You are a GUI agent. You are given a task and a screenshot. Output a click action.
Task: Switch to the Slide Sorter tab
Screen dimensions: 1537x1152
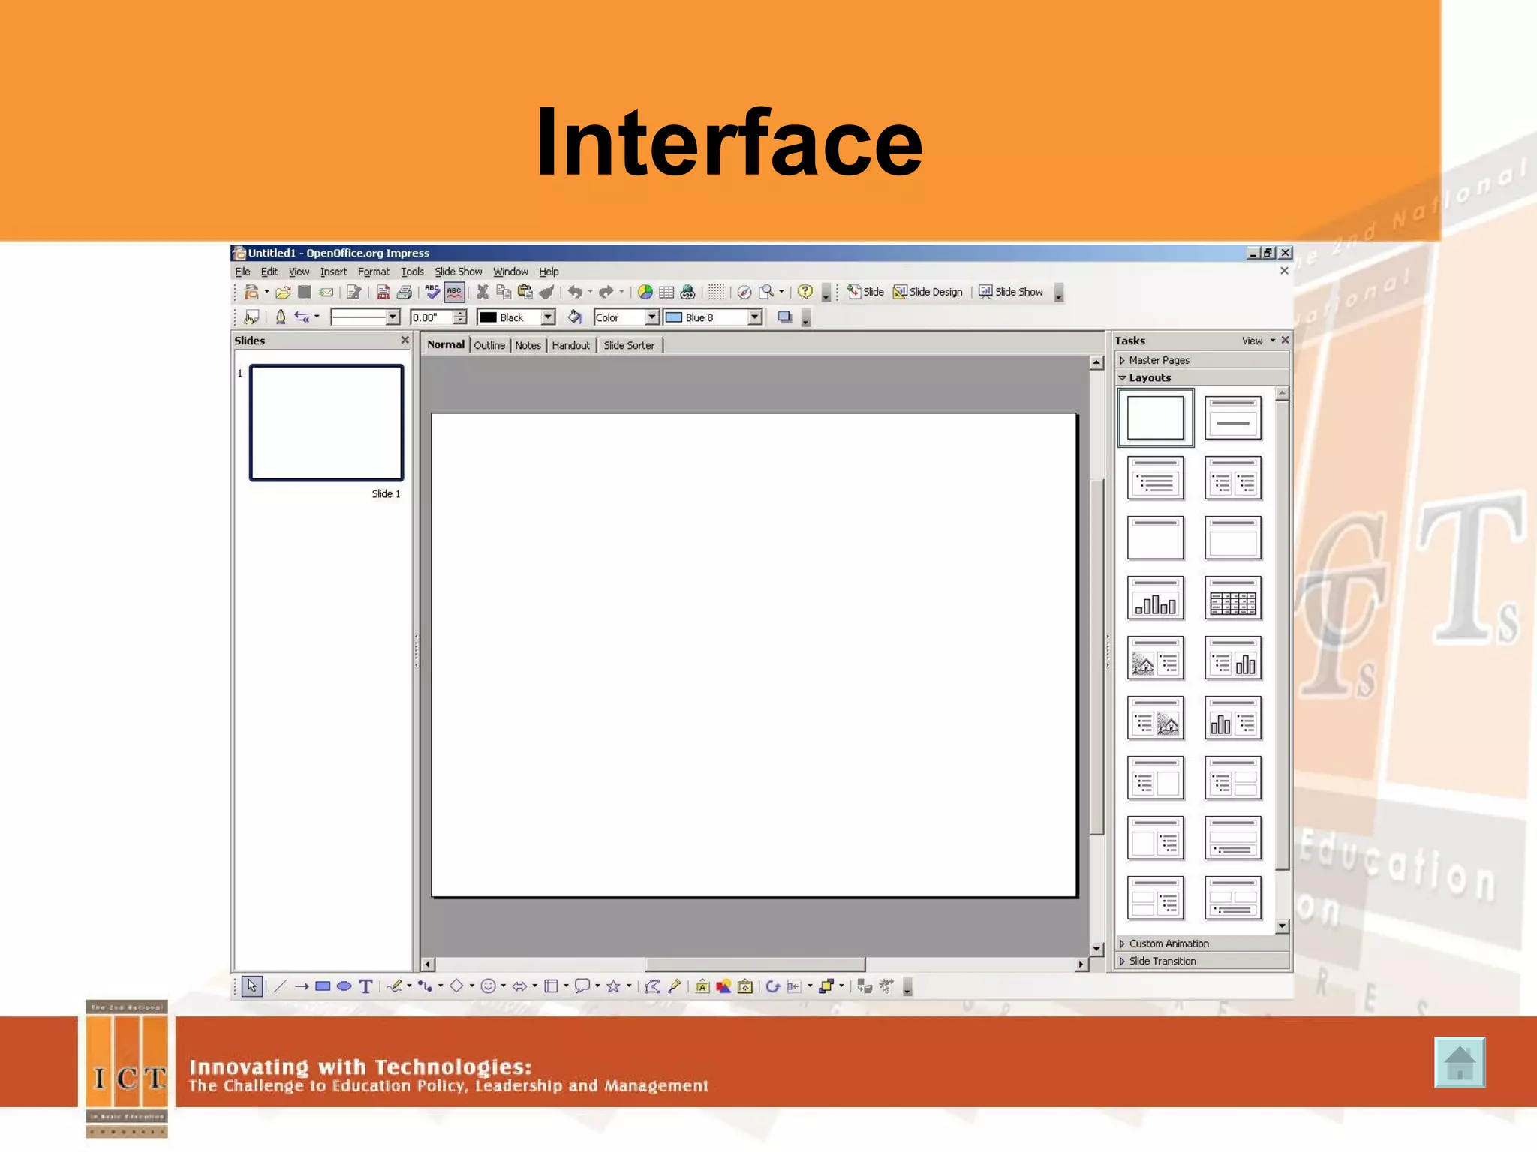(629, 345)
